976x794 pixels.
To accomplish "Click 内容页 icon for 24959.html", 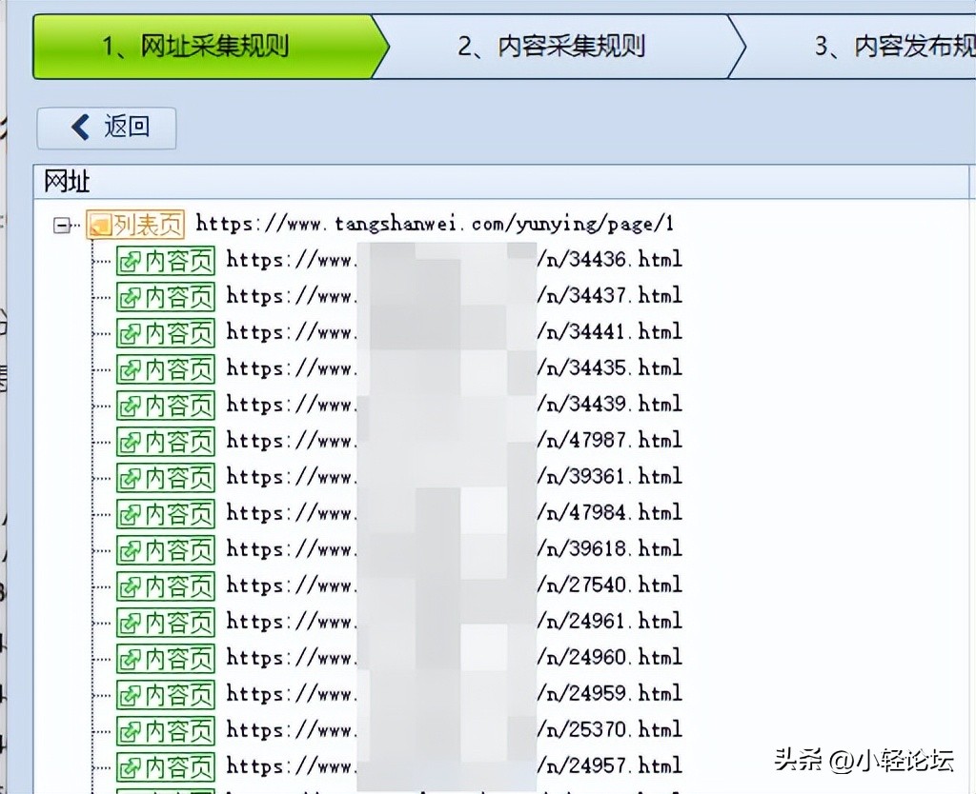I will pos(166,694).
